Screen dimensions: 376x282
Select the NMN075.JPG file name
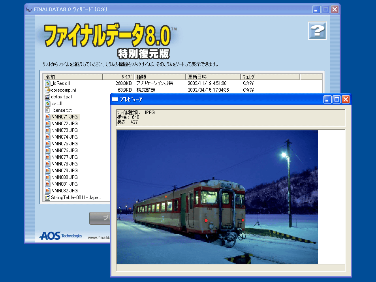(64, 144)
